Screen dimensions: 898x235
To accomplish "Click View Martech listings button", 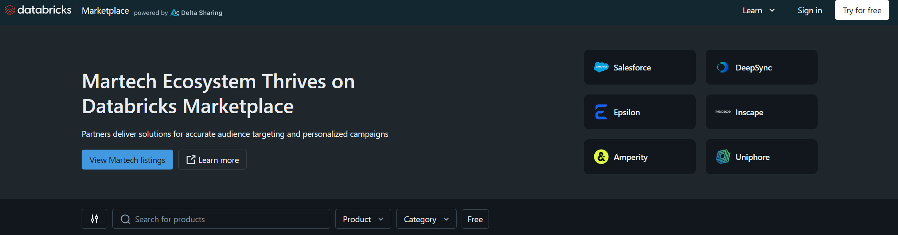I will (127, 160).
